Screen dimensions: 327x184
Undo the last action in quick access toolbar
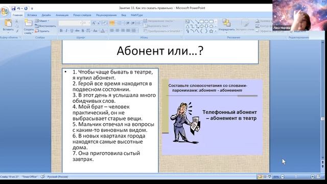[19, 8]
